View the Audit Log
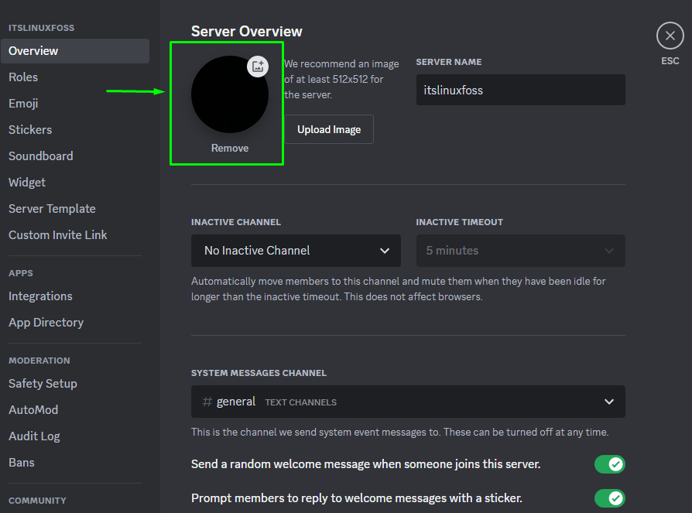The image size is (692, 513). [x=75, y=436]
